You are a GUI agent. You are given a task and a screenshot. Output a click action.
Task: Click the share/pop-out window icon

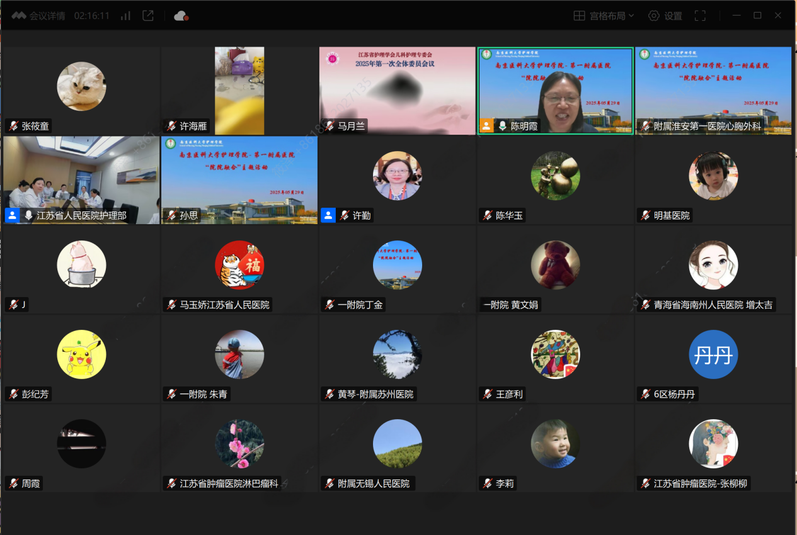pos(148,16)
